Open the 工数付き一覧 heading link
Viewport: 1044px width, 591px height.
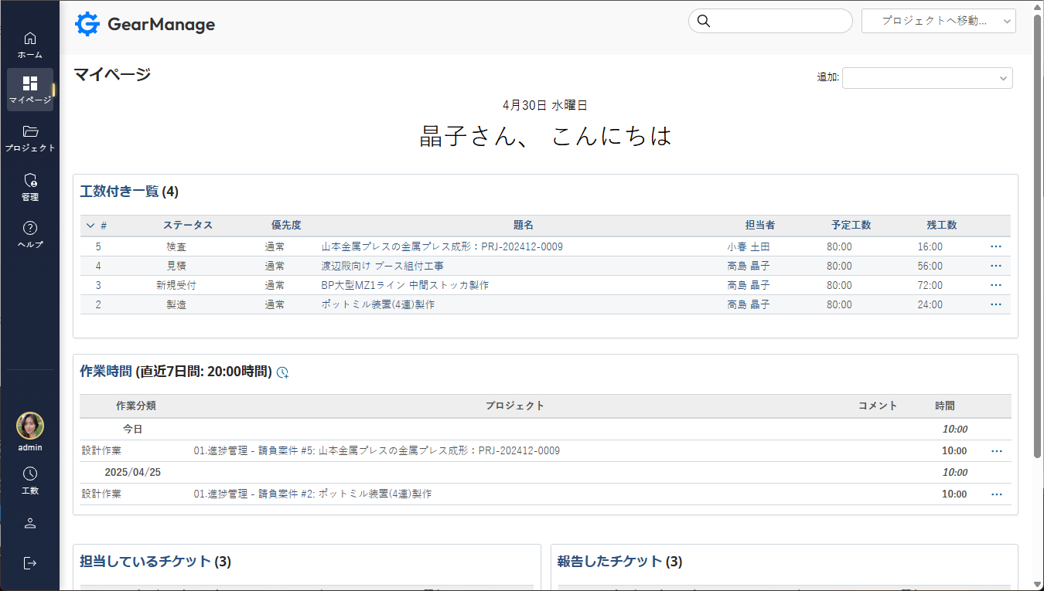click(119, 192)
